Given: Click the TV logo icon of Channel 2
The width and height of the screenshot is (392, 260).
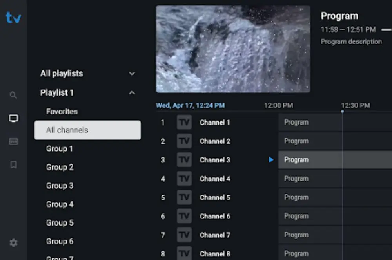Looking at the screenshot, I should [184, 141].
